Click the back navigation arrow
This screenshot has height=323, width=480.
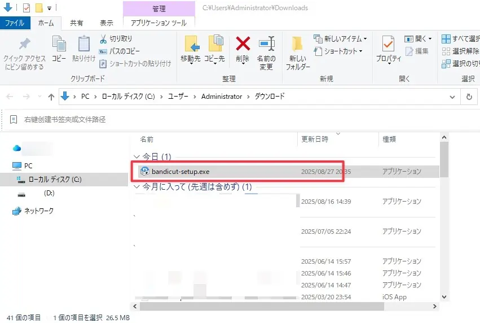pos(10,97)
